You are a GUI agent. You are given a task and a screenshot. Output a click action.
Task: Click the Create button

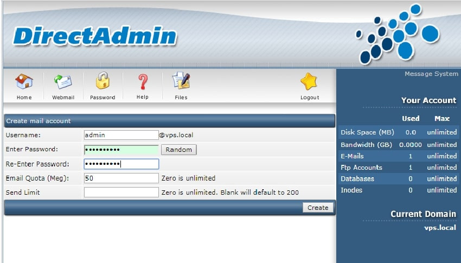point(318,208)
